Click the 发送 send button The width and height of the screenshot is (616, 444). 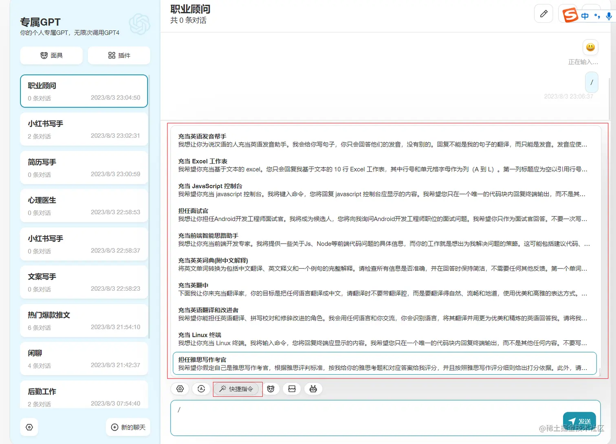(579, 421)
